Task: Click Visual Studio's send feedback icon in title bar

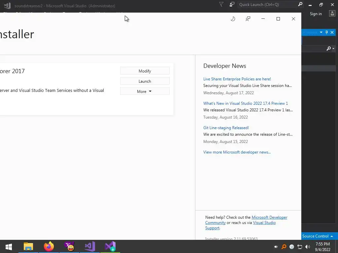Action: [x=232, y=5]
